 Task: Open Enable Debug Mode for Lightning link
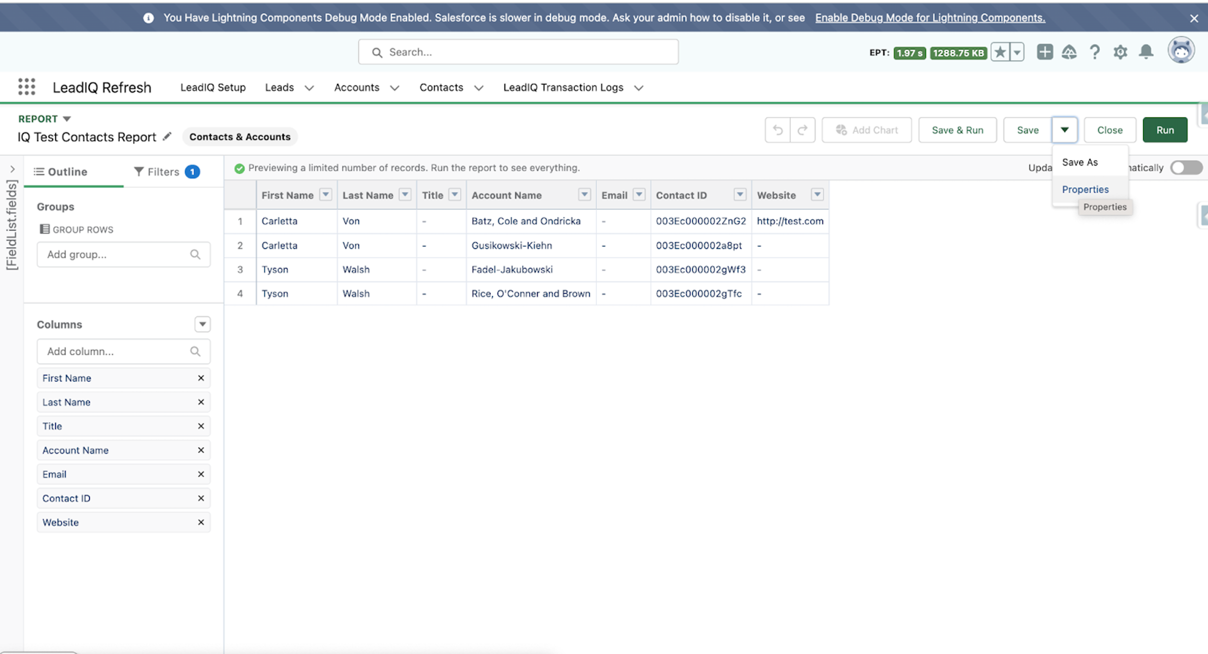point(930,17)
